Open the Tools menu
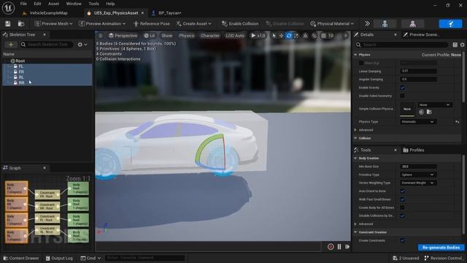 point(93,4)
